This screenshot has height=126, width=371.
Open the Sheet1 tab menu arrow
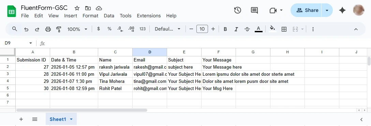71,120
